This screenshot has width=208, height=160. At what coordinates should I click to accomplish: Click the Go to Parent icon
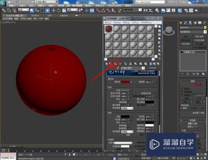(x=154, y=64)
